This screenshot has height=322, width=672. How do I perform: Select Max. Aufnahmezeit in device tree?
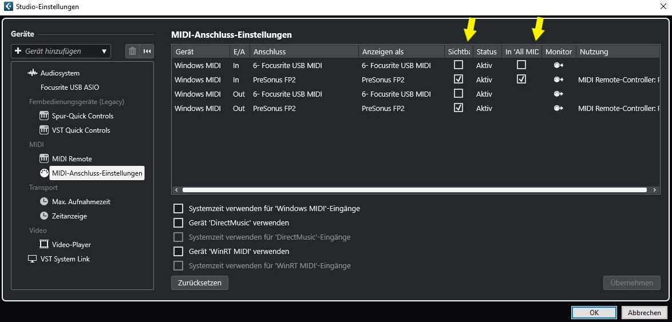(81, 202)
